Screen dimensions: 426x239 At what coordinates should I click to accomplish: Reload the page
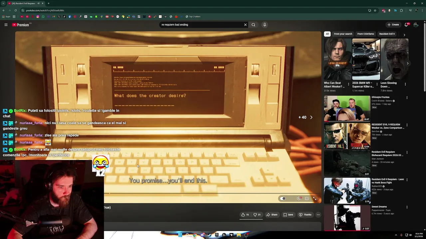point(15,10)
